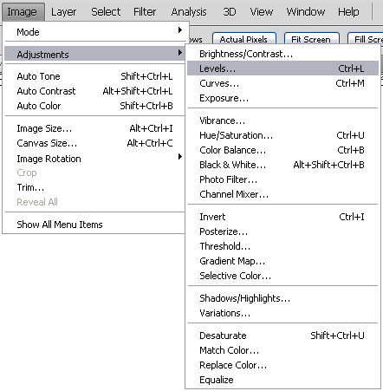Open the Exposure adjustment
383x391 pixels.
(282, 98)
